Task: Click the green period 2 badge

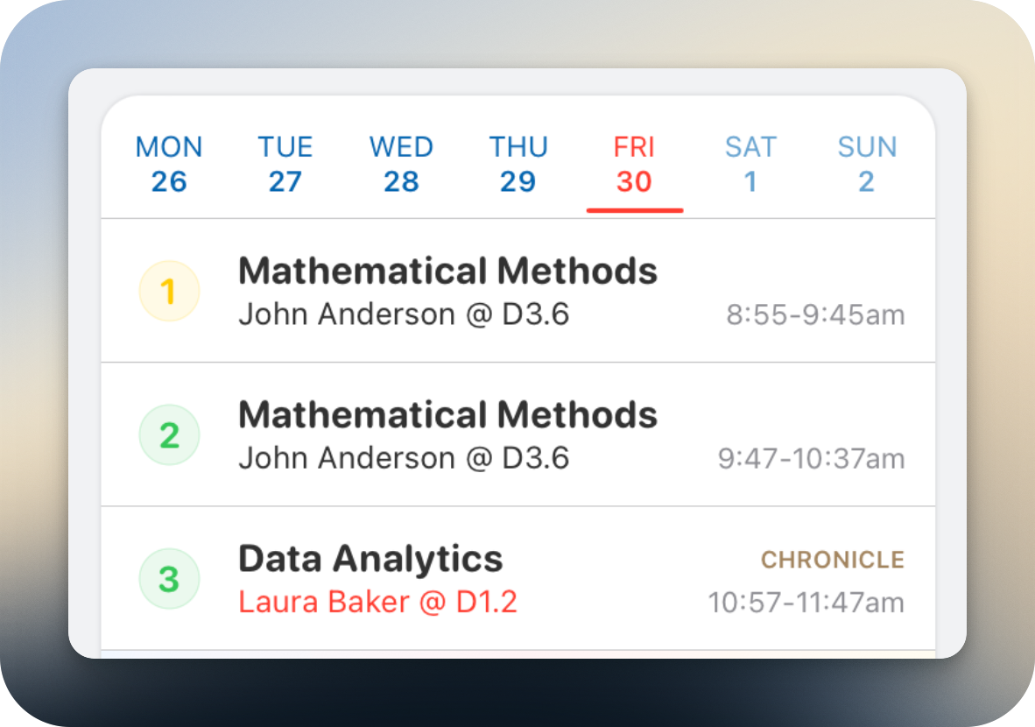Action: click(169, 435)
